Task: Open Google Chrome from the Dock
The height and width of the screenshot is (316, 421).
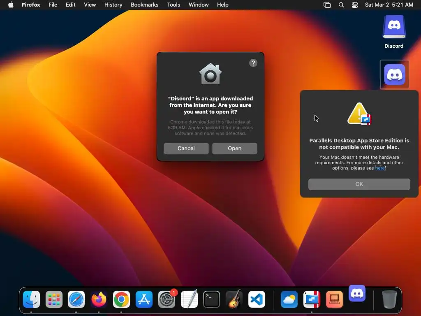Action: pyautogui.click(x=121, y=299)
